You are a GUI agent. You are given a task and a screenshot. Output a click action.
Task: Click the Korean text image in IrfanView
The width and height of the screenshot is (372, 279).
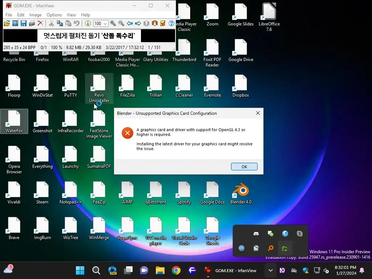pyautogui.click(x=89, y=36)
